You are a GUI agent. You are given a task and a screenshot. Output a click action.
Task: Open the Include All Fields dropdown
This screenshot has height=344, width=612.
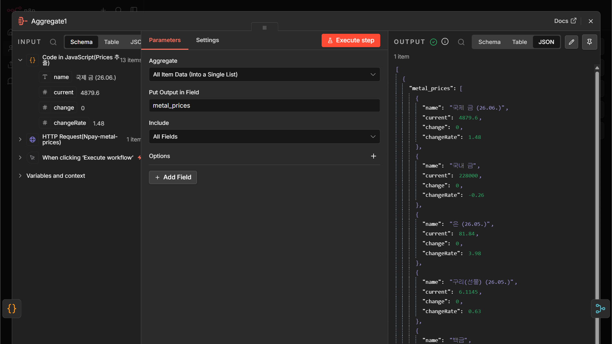[x=264, y=137]
